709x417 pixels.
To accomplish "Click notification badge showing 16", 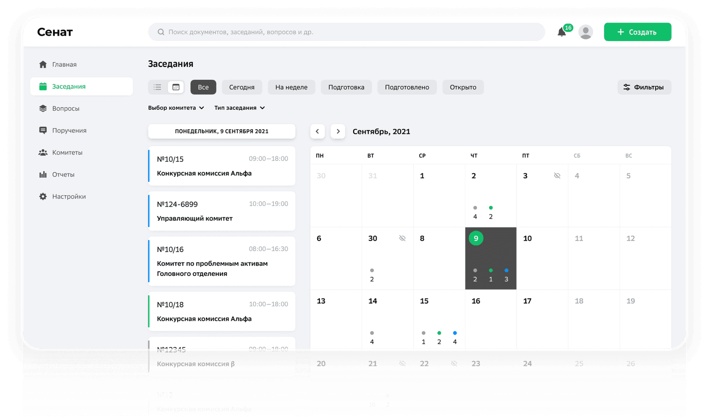I will [x=568, y=28].
